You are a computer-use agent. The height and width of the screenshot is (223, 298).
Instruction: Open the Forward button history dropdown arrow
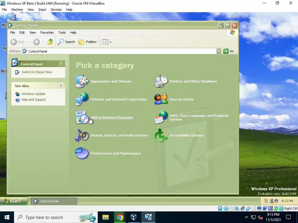pyautogui.click(x=43, y=42)
